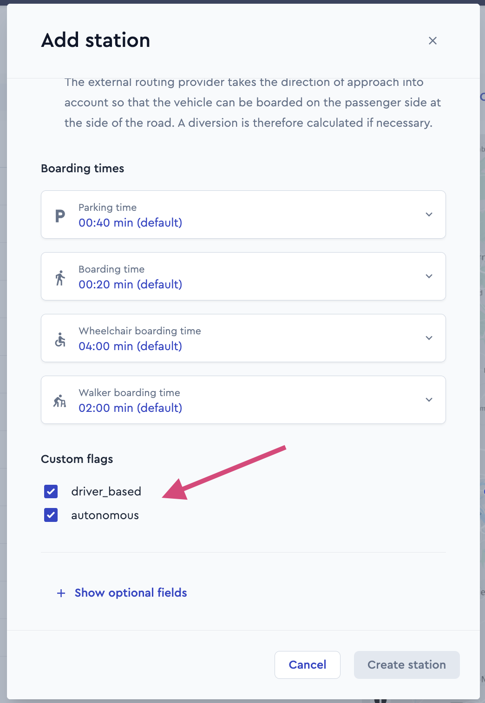
Task: Click the walker boarding icon
Action: click(x=60, y=401)
